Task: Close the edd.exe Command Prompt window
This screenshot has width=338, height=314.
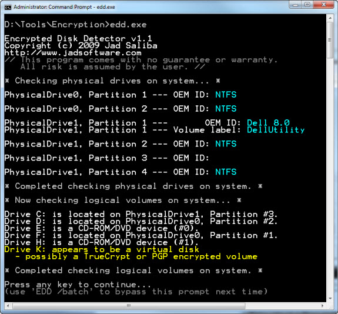Action: pyautogui.click(x=323, y=5)
